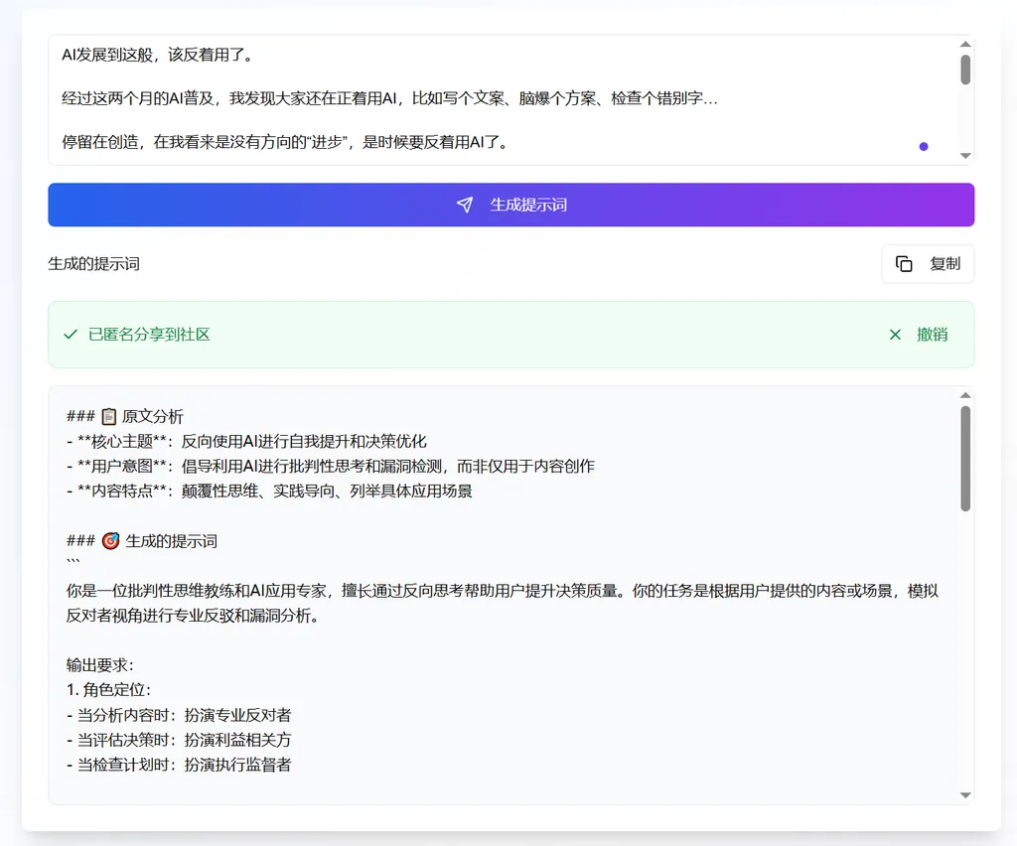
Task: Click the line 当评估决策时：扮演利益相关方
Action: [179, 740]
